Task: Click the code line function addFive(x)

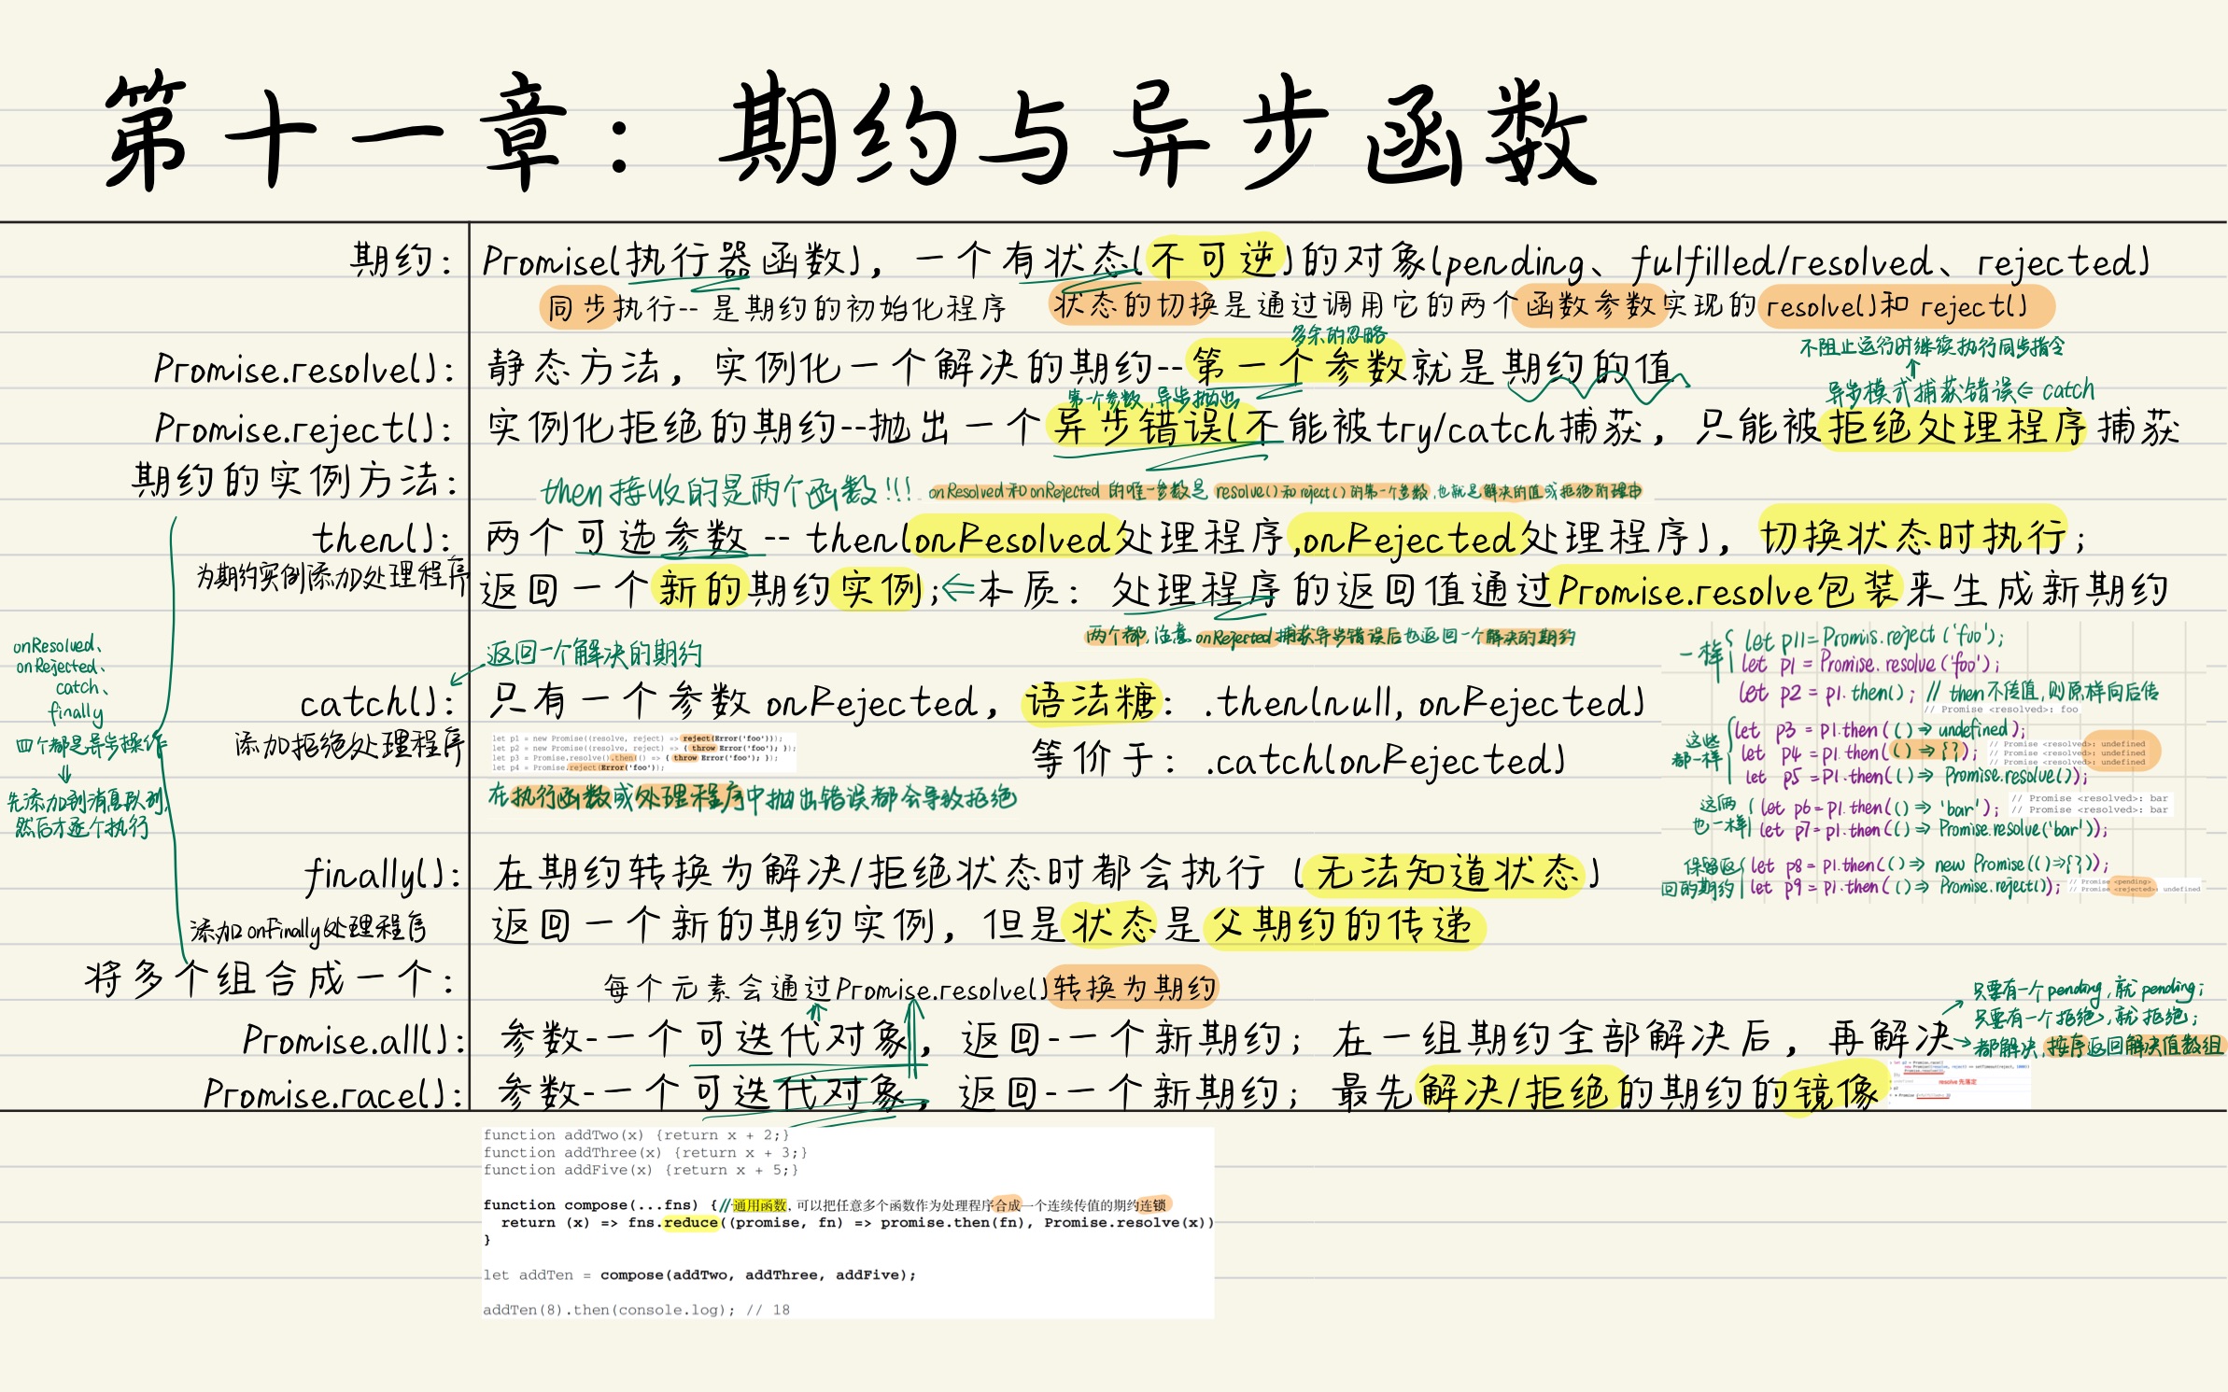Action: point(641,1169)
